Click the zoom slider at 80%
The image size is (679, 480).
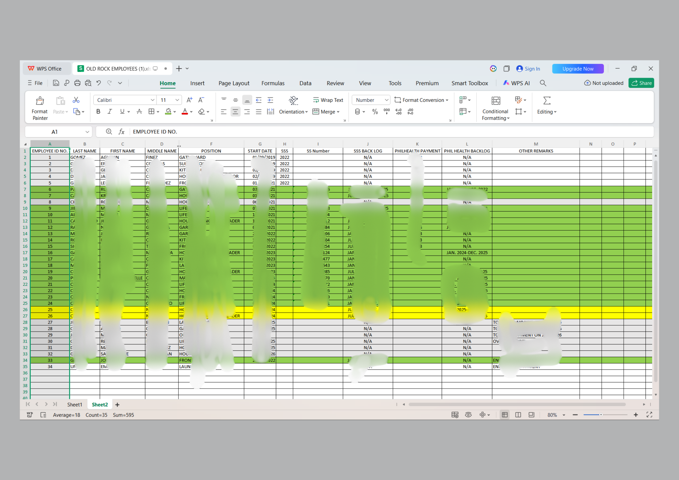pyautogui.click(x=601, y=415)
